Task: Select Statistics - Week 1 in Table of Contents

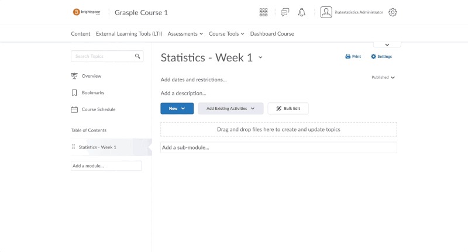Action: (97, 147)
